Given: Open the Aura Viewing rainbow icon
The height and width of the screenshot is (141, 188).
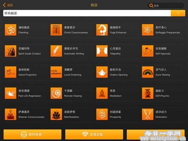Looking at the screenshot, I should pos(148,72).
